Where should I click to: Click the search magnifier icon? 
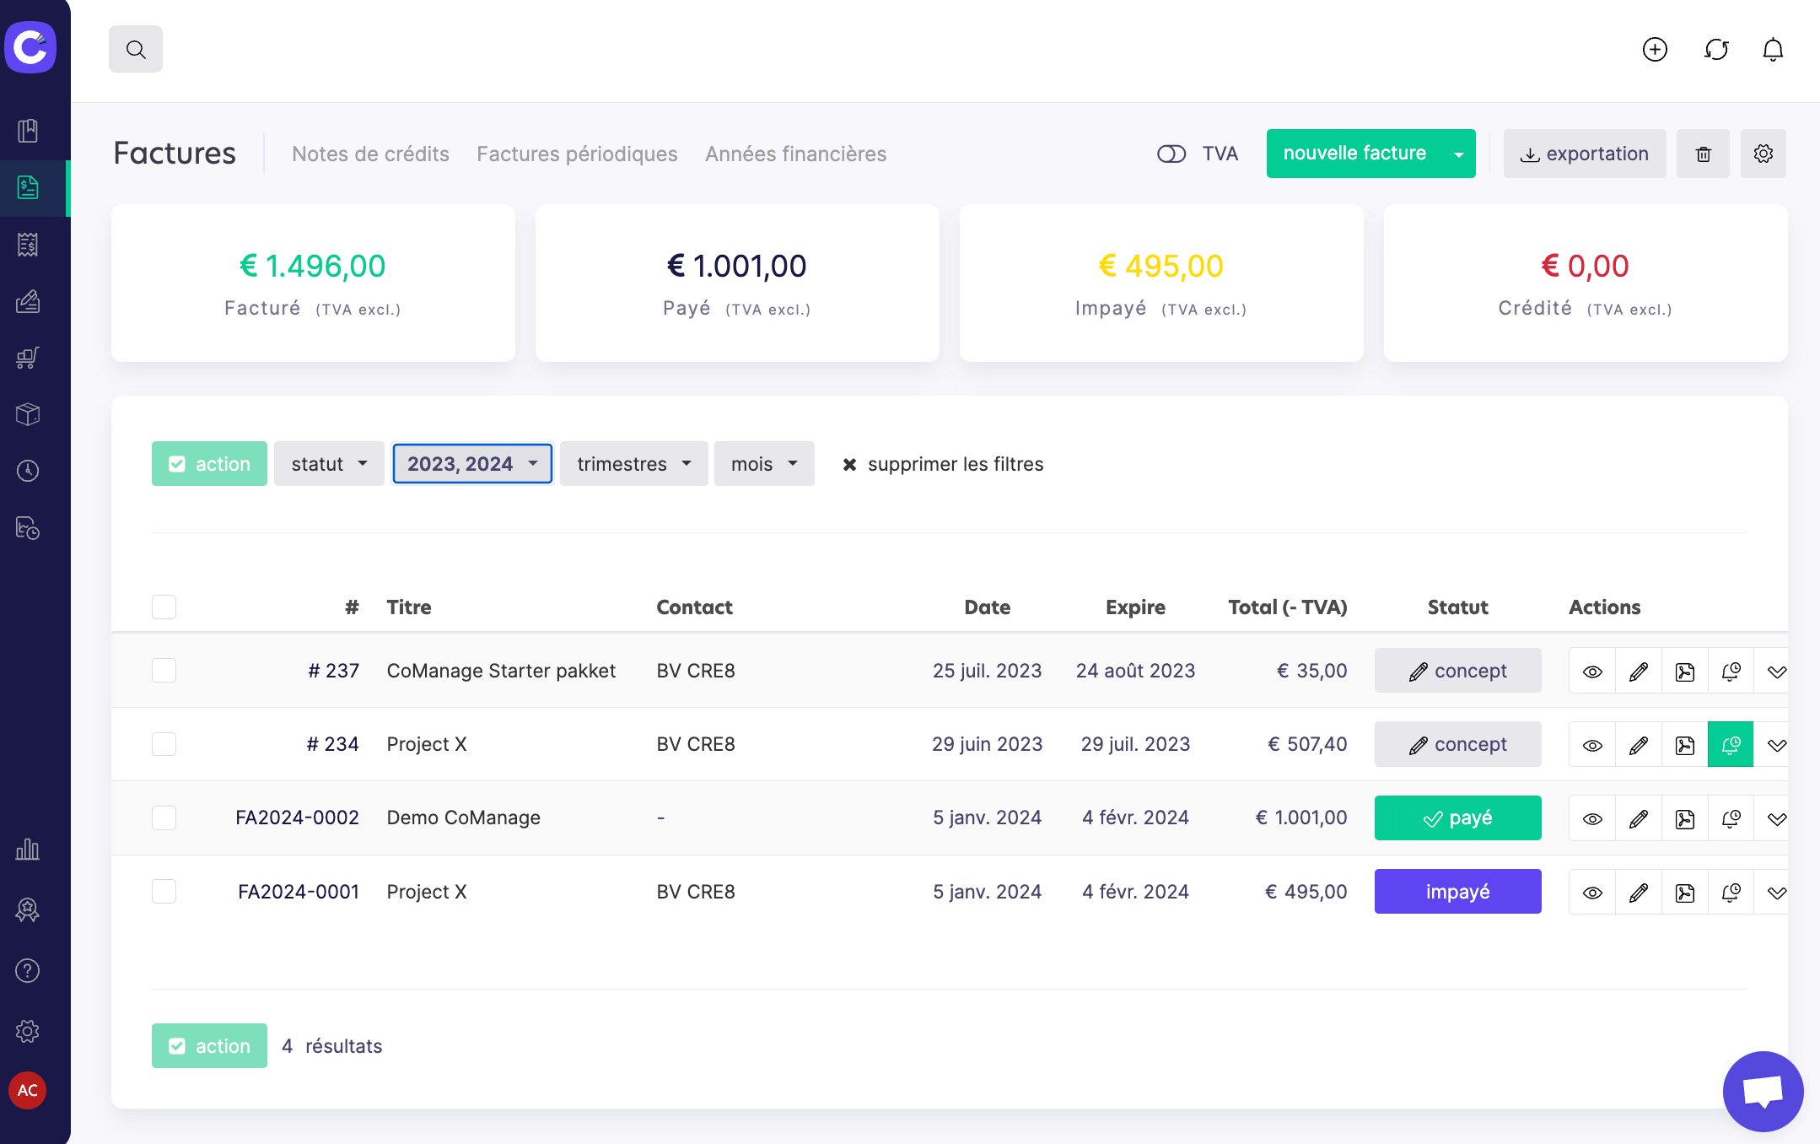pyautogui.click(x=134, y=49)
